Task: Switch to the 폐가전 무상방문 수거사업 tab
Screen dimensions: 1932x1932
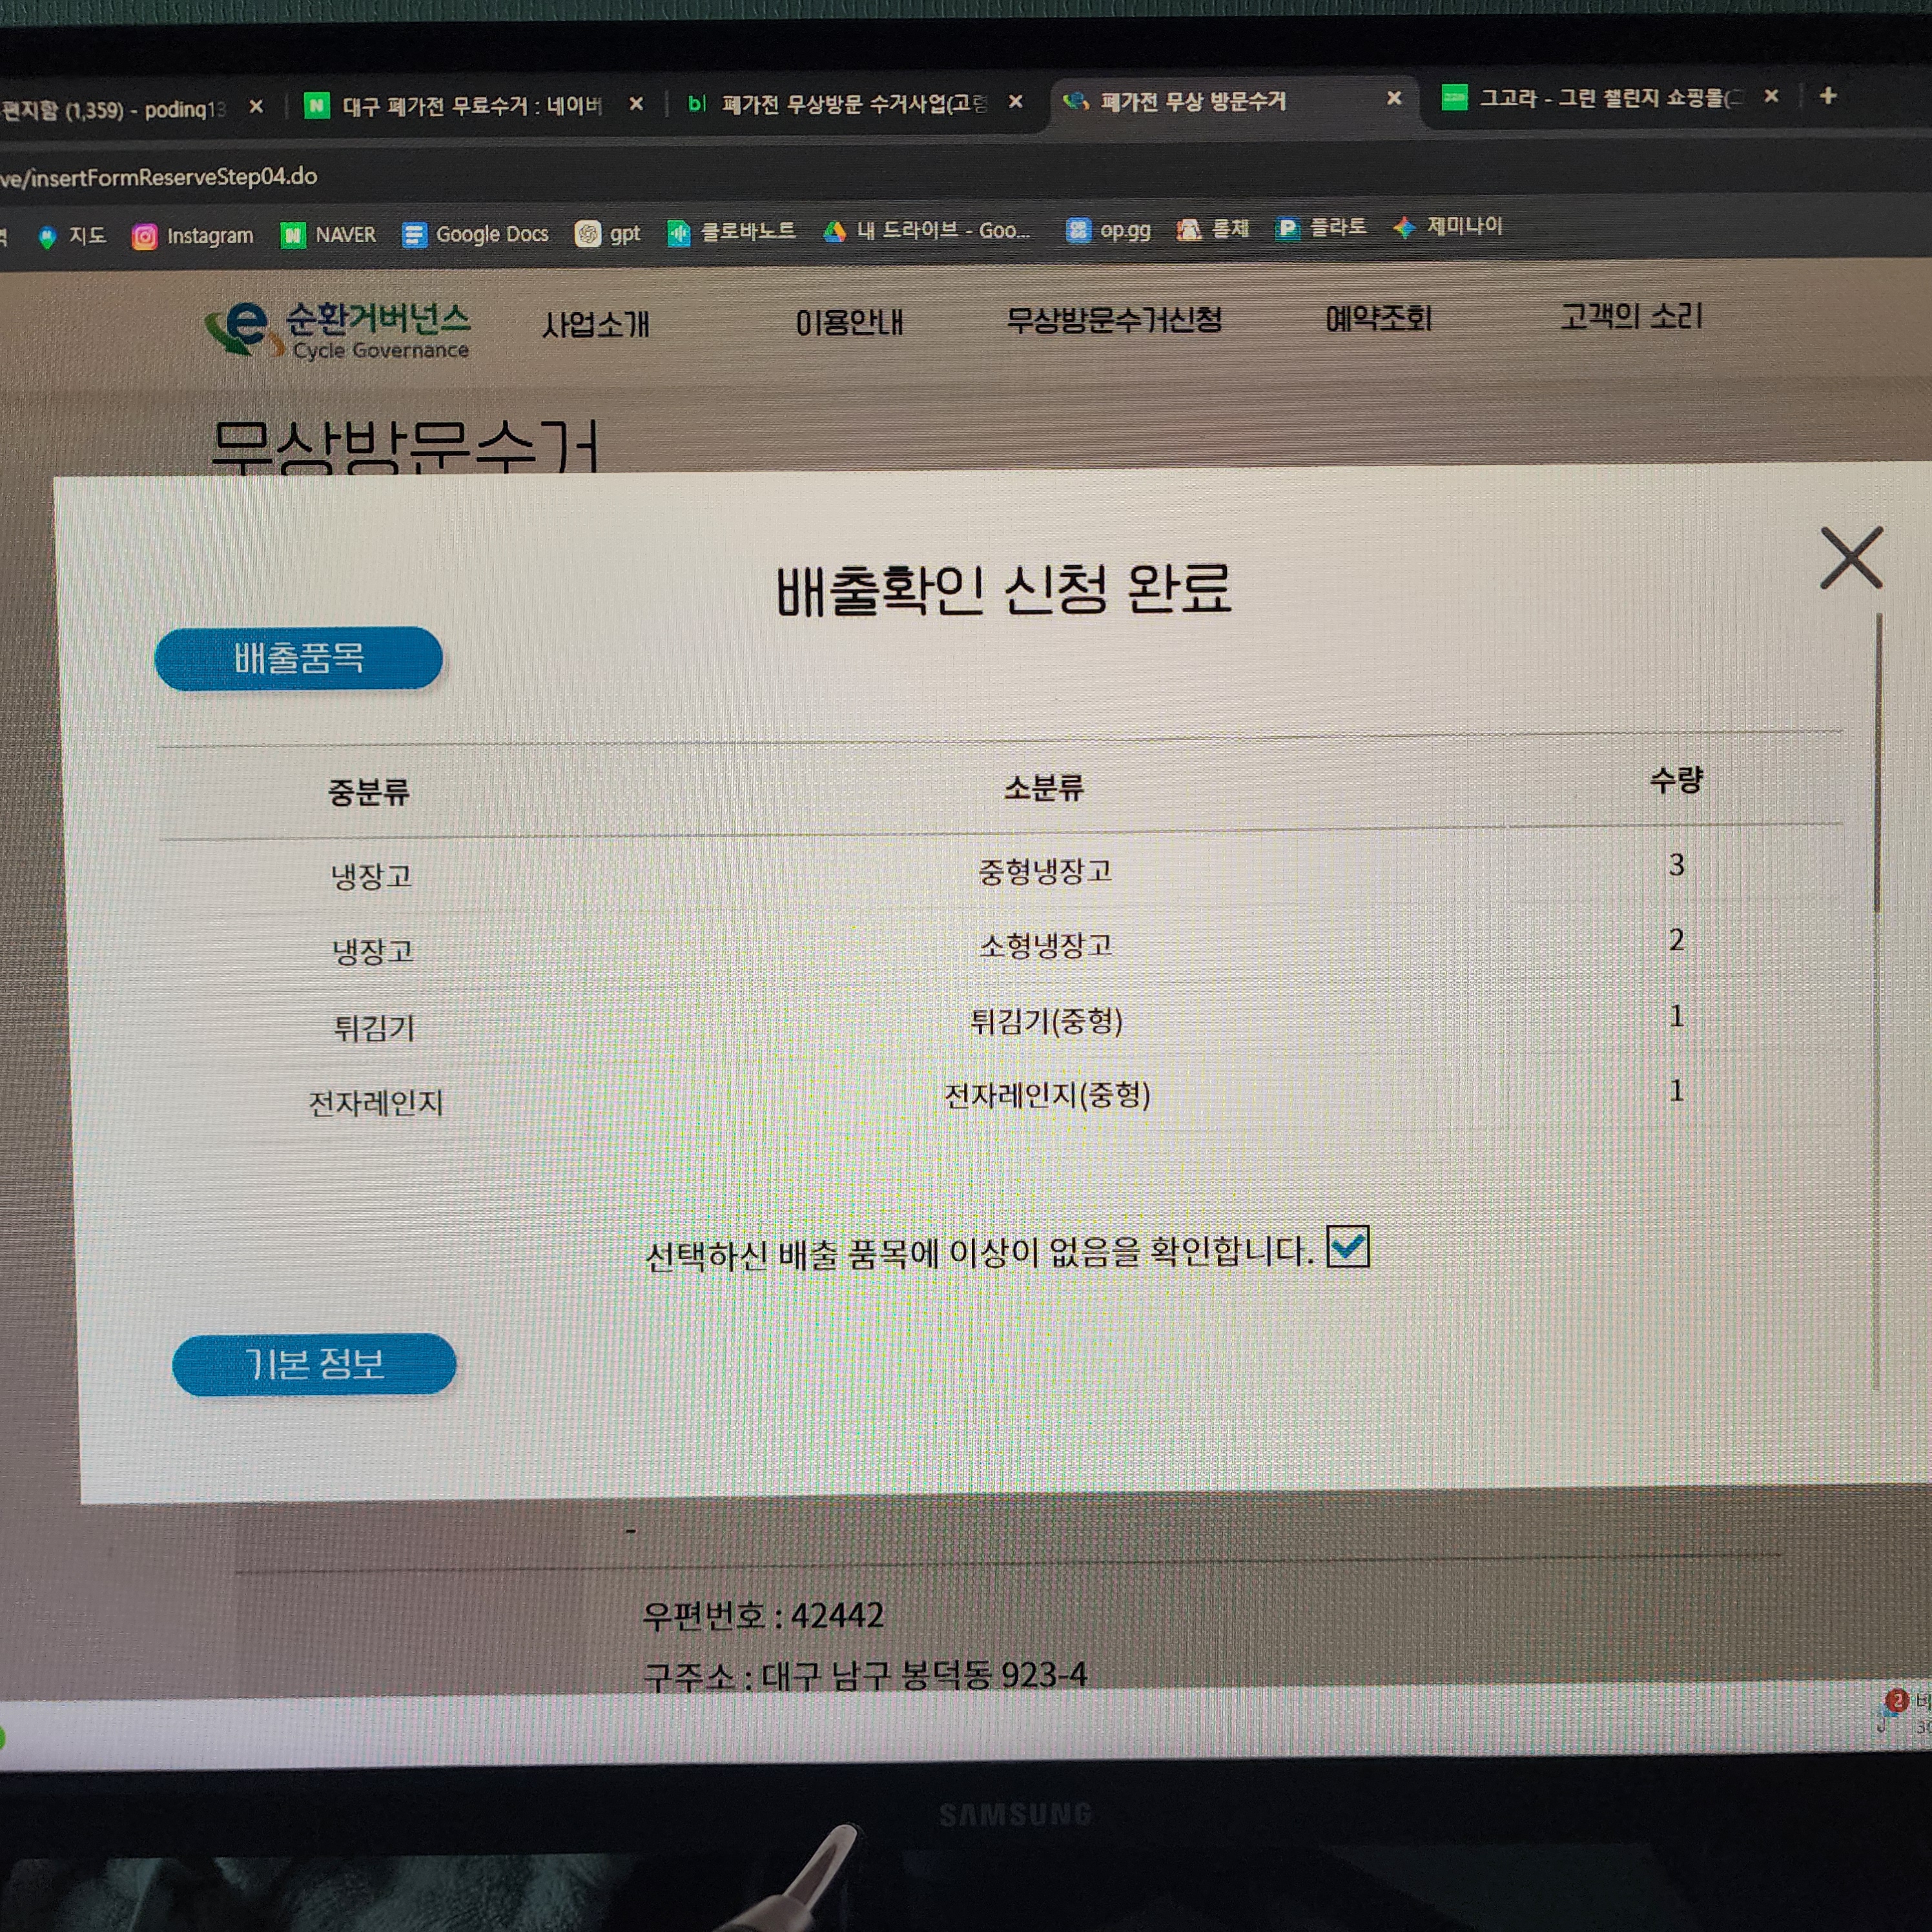Action: pos(853,102)
